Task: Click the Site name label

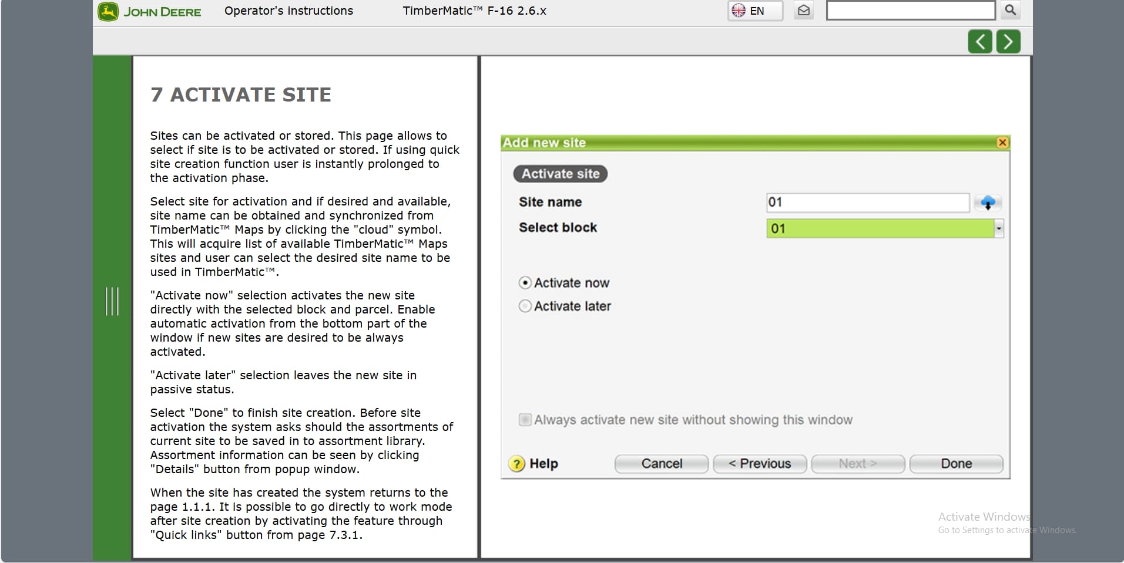Action: click(550, 202)
